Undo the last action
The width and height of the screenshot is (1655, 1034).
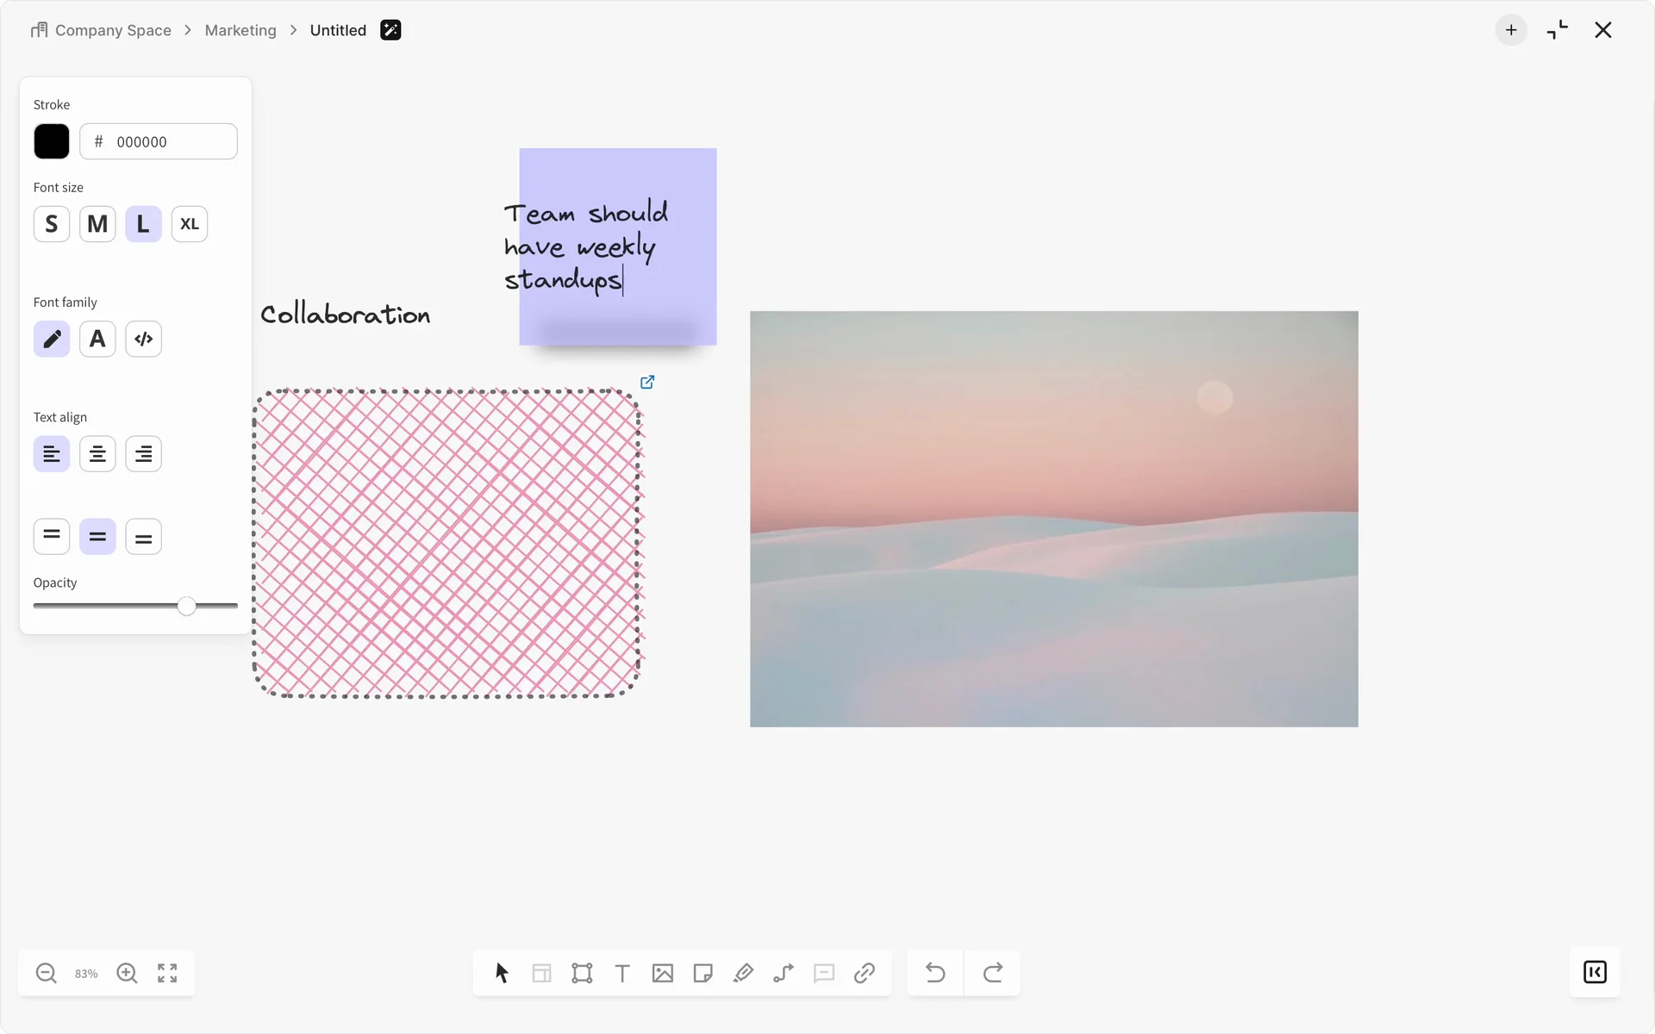tap(935, 973)
